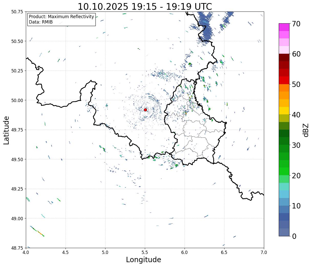This screenshot has width=312, height=266.
Task: Click the red radar location dot
Action: point(145,110)
